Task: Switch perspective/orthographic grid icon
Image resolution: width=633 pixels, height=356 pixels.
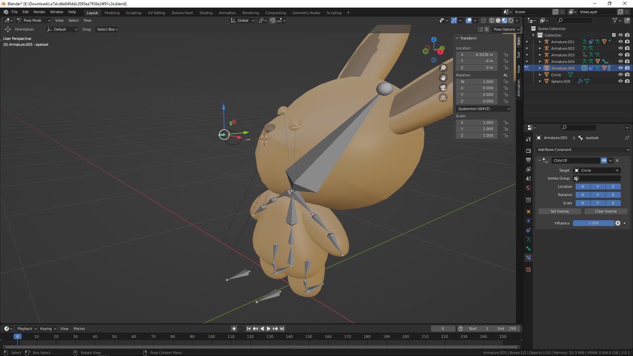Action: click(x=443, y=98)
